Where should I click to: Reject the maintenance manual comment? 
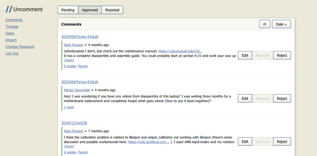(x=282, y=55)
